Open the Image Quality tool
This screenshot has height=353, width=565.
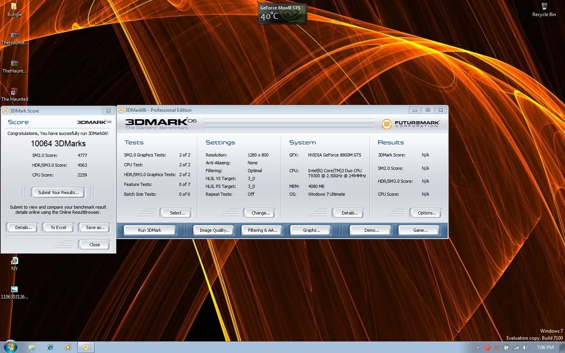click(214, 230)
